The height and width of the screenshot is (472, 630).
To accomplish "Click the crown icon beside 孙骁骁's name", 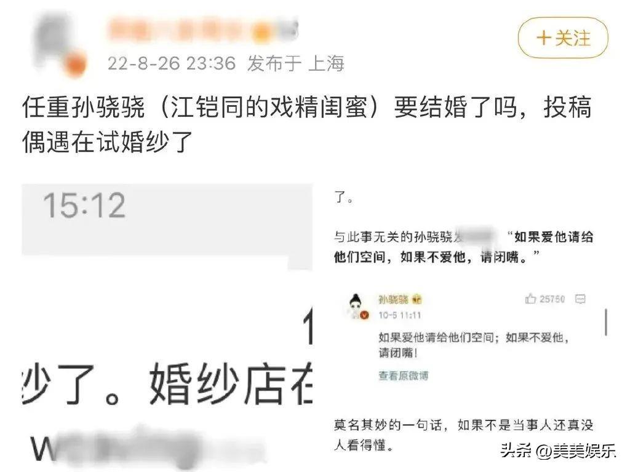I will point(417,299).
